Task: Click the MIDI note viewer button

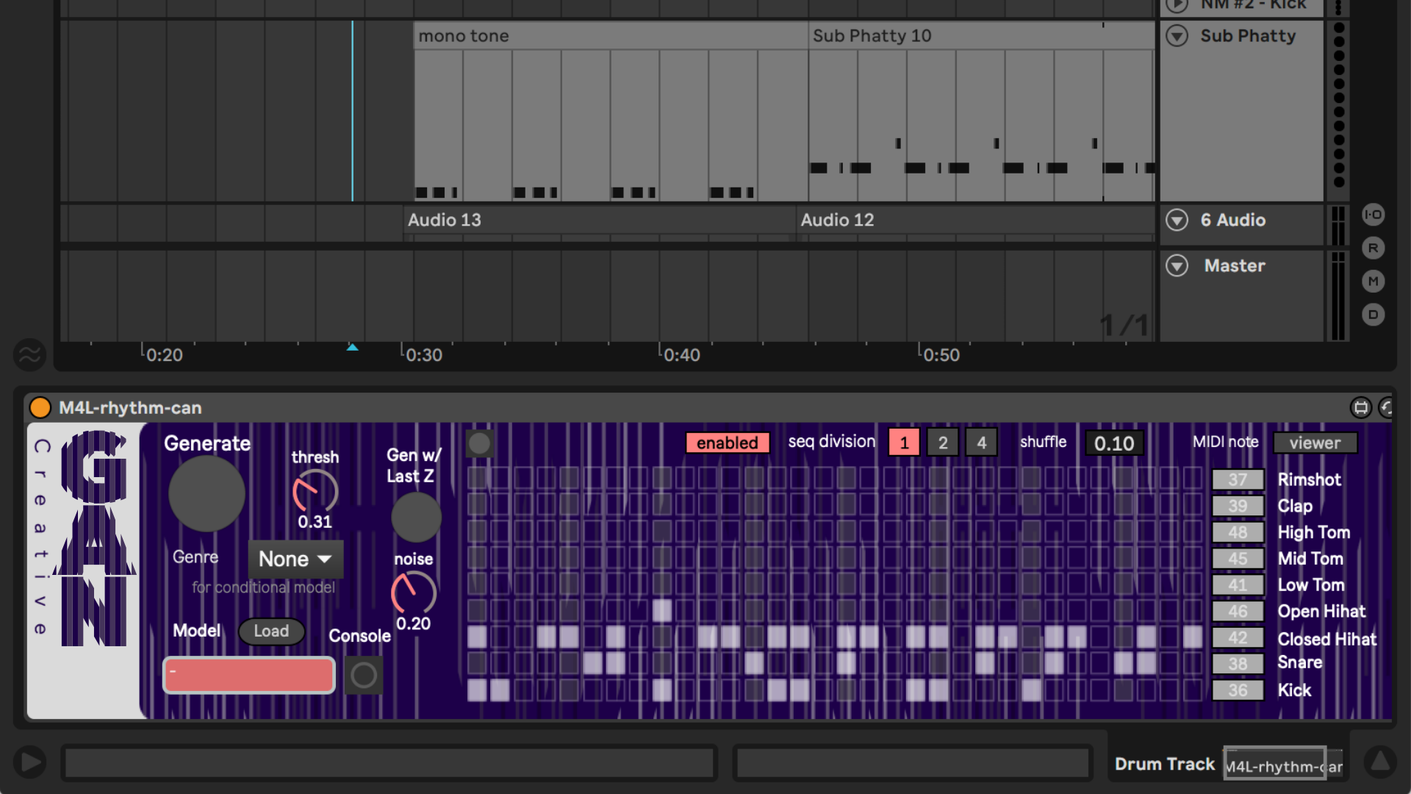Action: click(1315, 443)
